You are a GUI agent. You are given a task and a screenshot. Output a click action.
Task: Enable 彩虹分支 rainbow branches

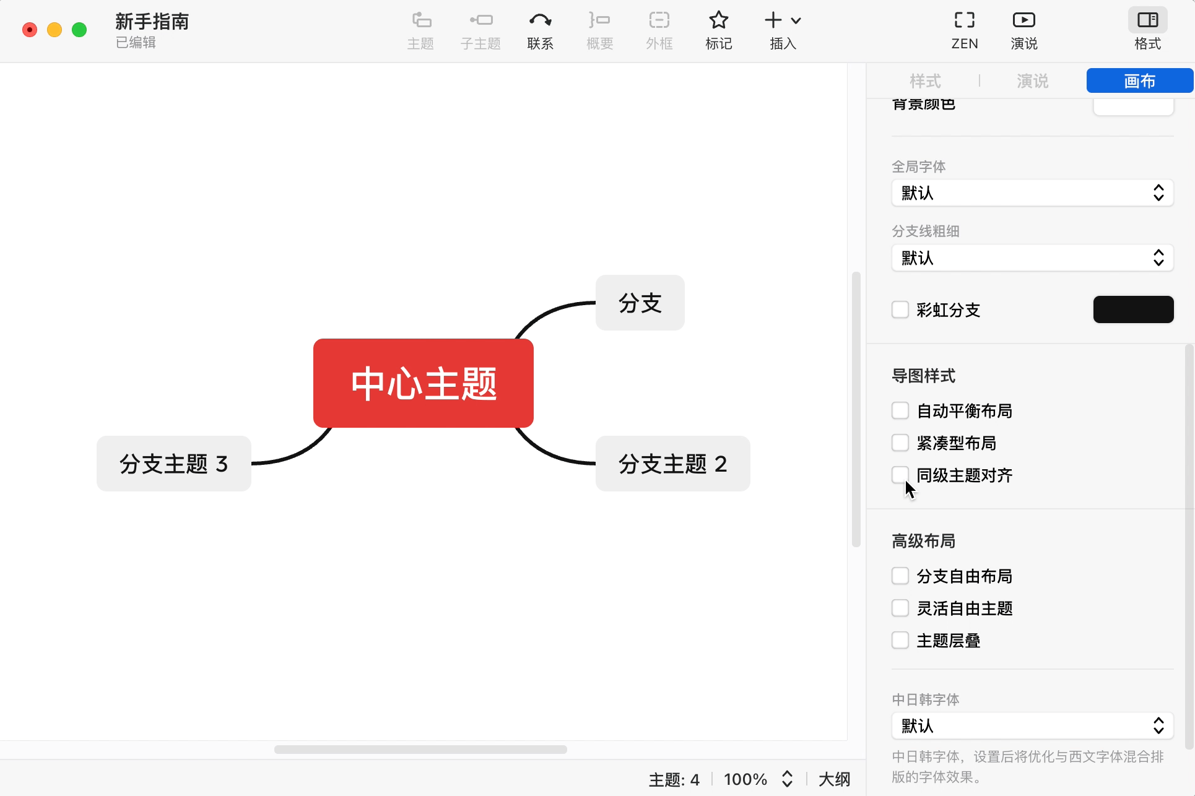click(900, 309)
